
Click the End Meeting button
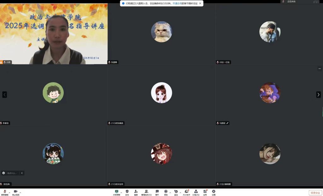[x=315, y=193]
